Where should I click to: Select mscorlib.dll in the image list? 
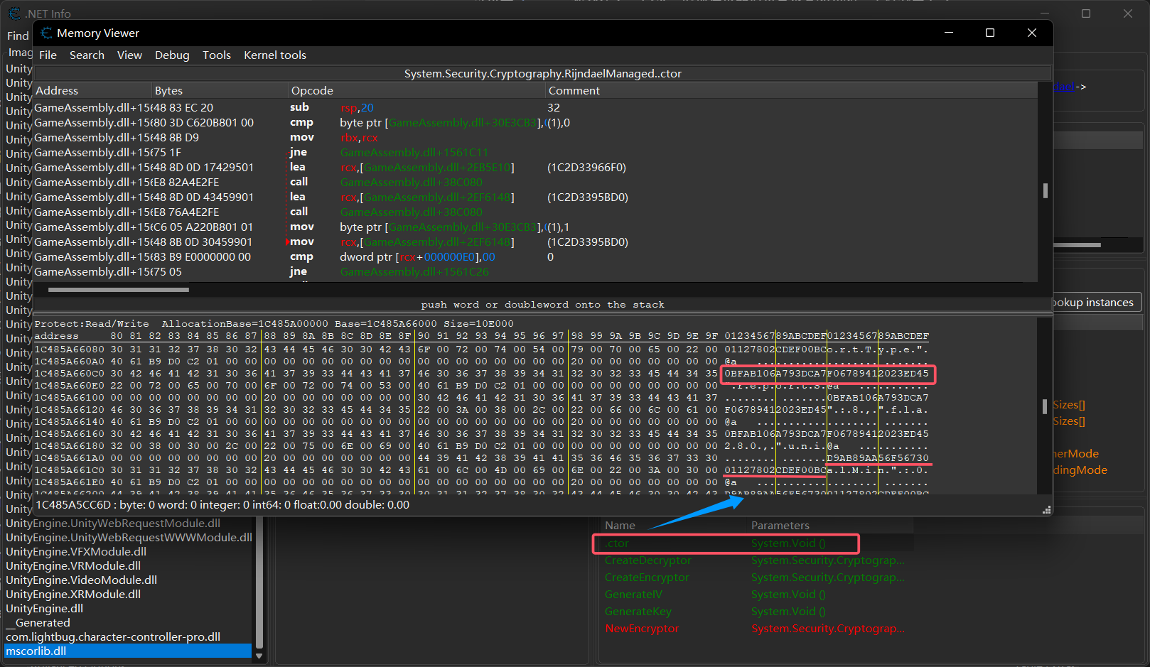coord(128,651)
